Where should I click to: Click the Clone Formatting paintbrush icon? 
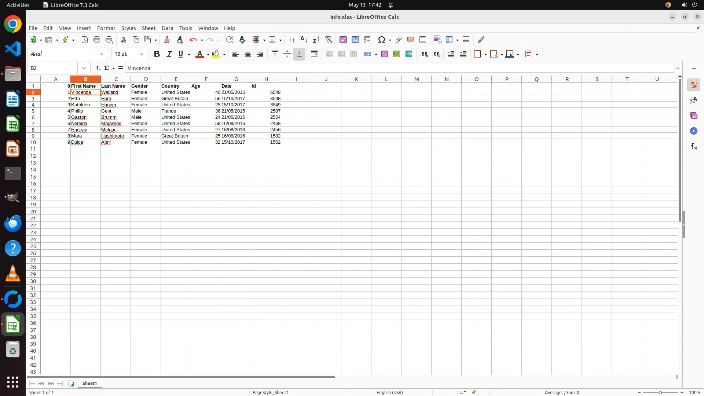[167, 40]
